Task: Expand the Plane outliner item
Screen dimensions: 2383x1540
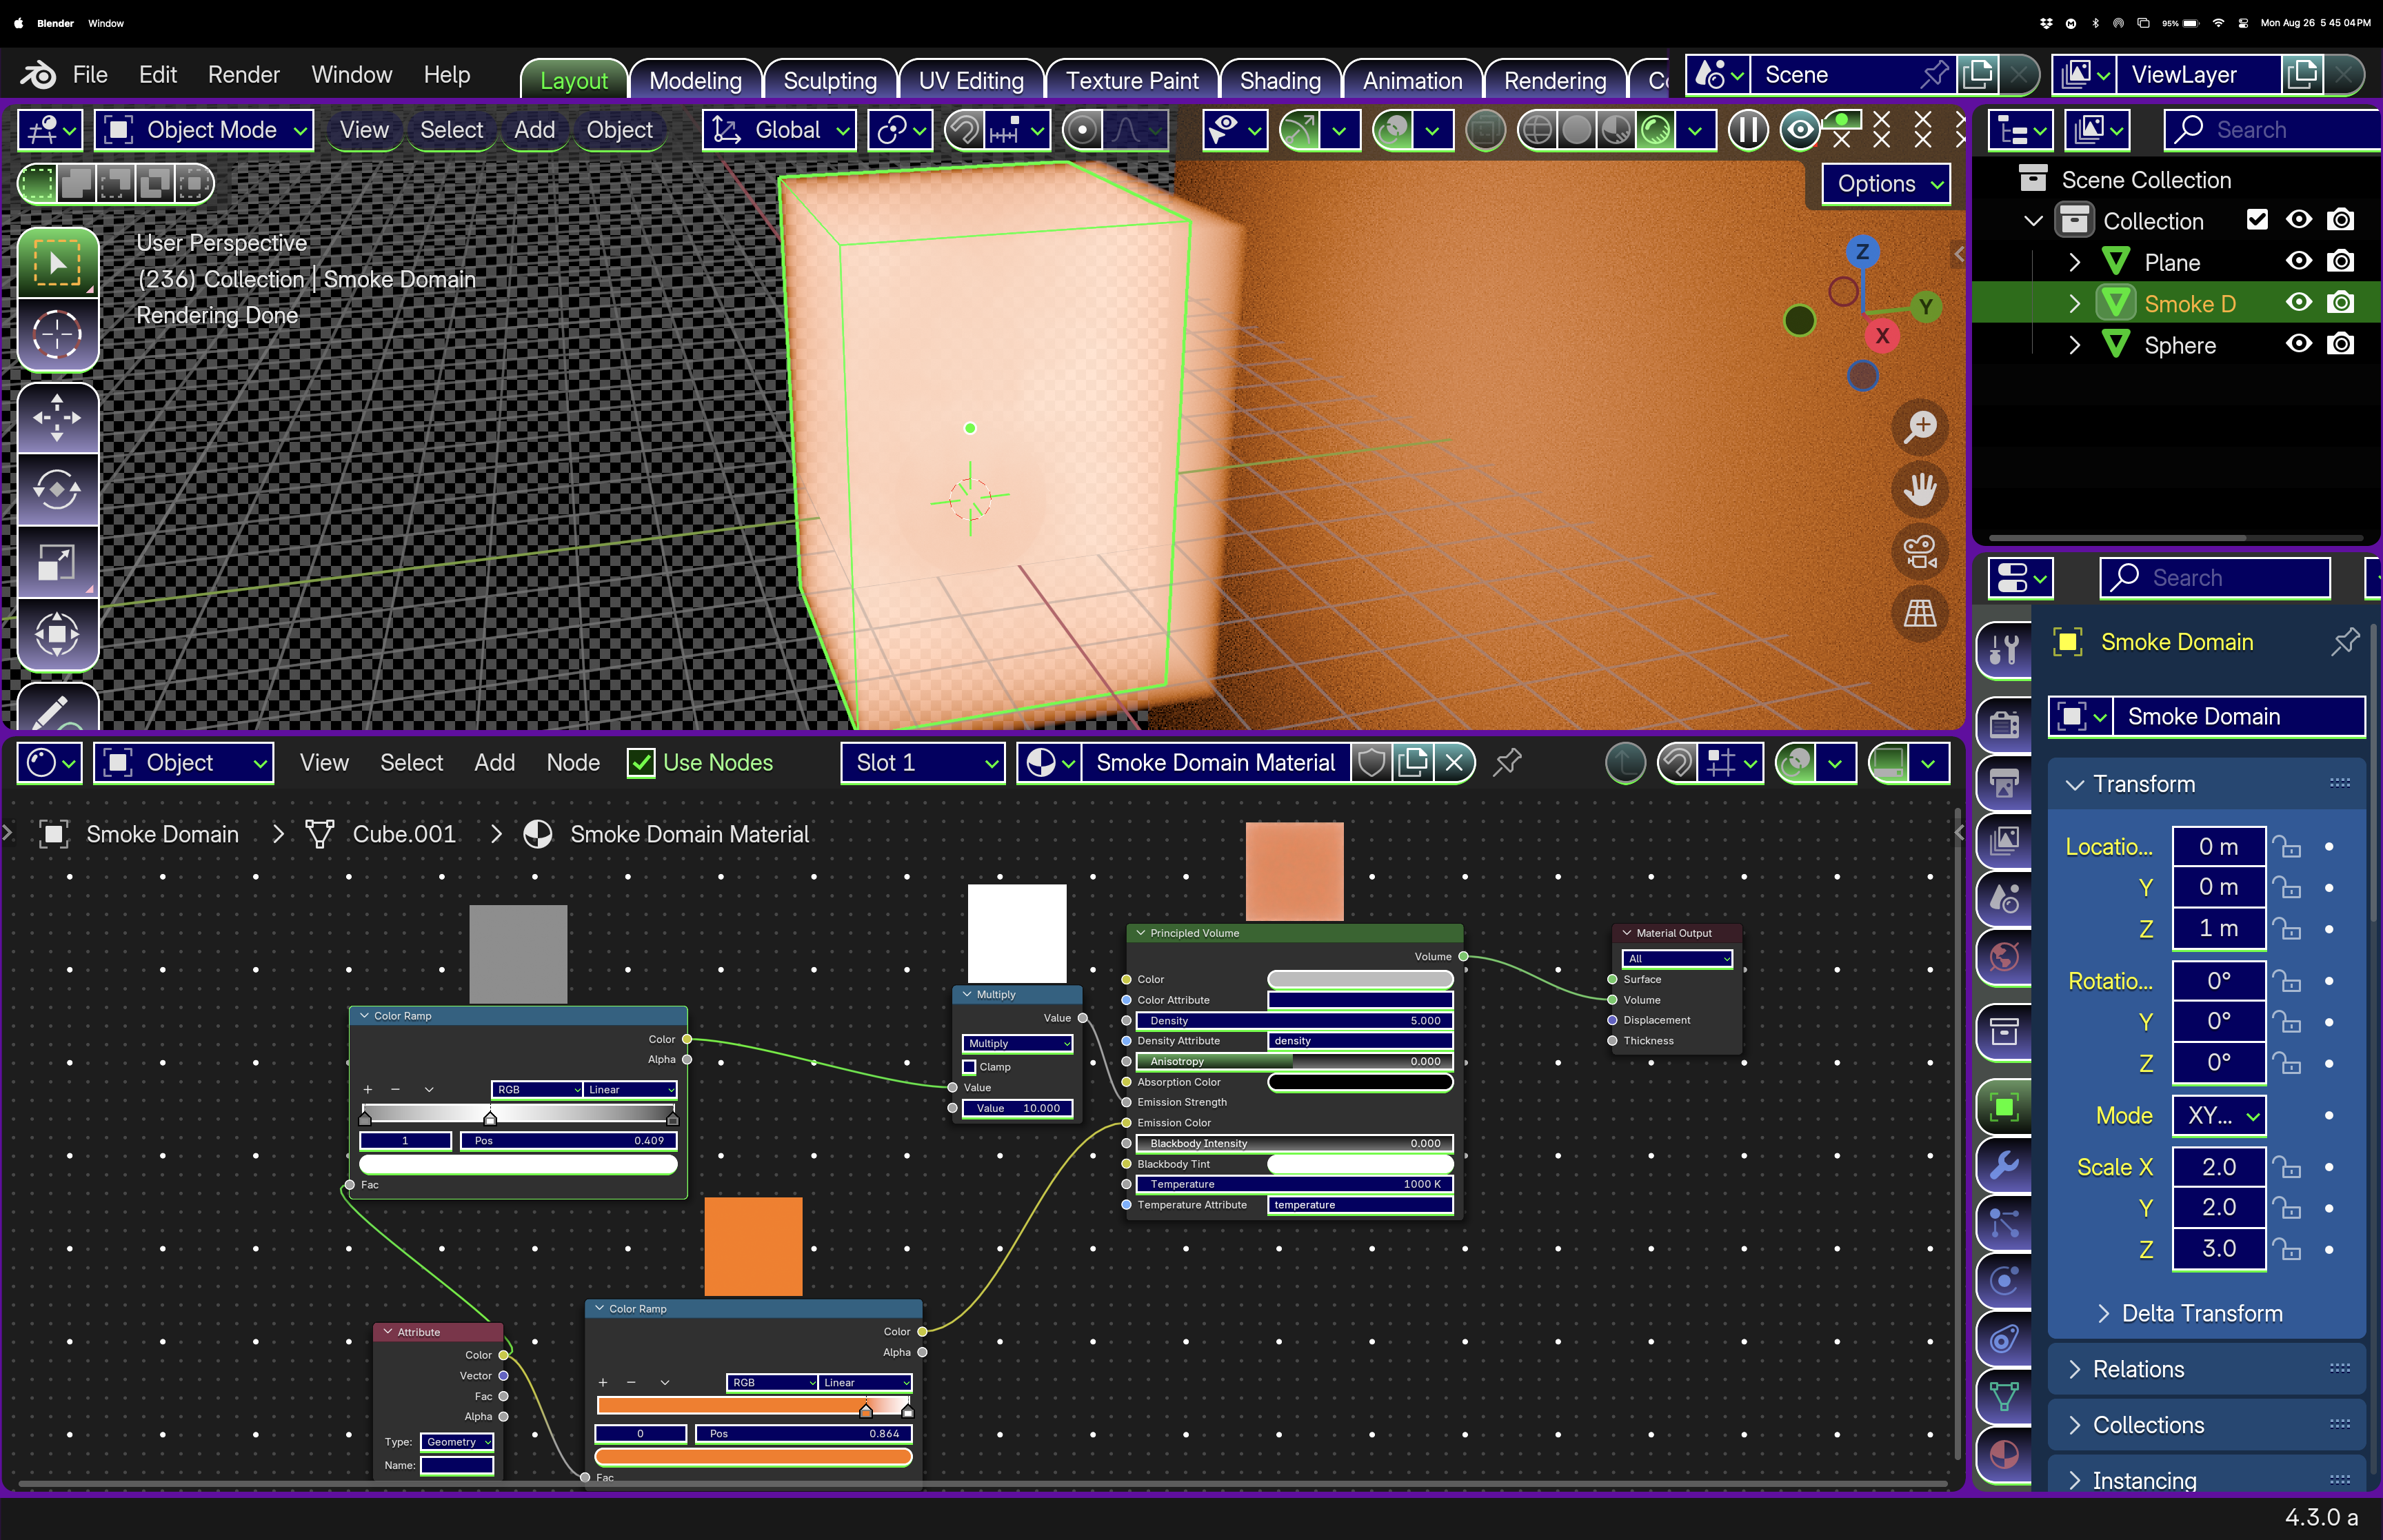Action: click(2075, 262)
